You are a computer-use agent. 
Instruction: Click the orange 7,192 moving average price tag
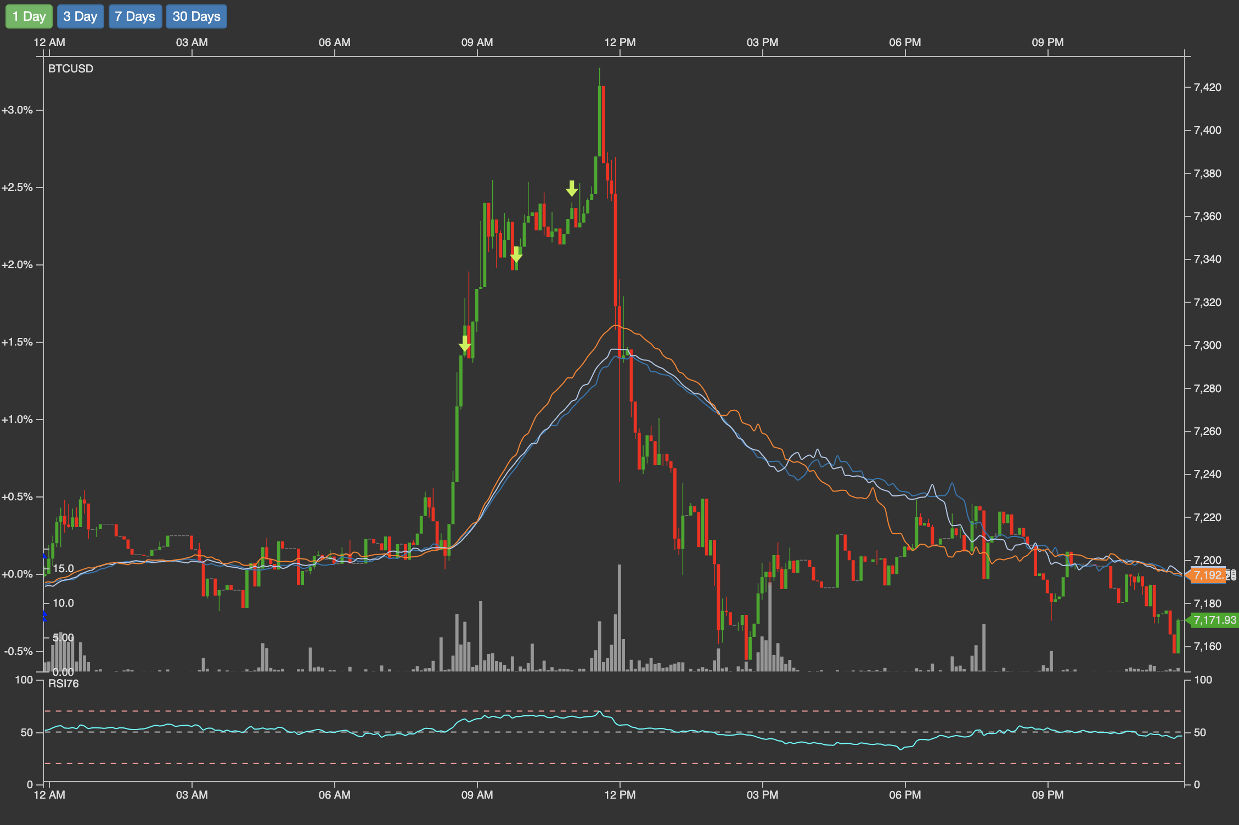[x=1206, y=575]
